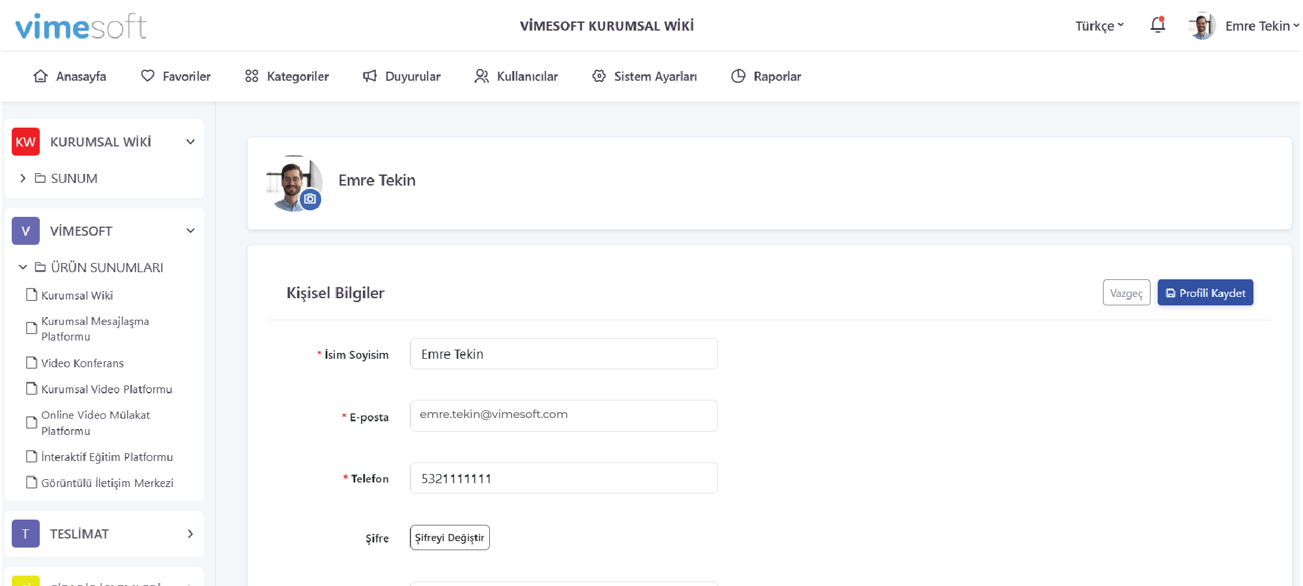Click the purple V badge for VİMESOFT
The width and height of the screenshot is (1303, 586).
point(25,231)
